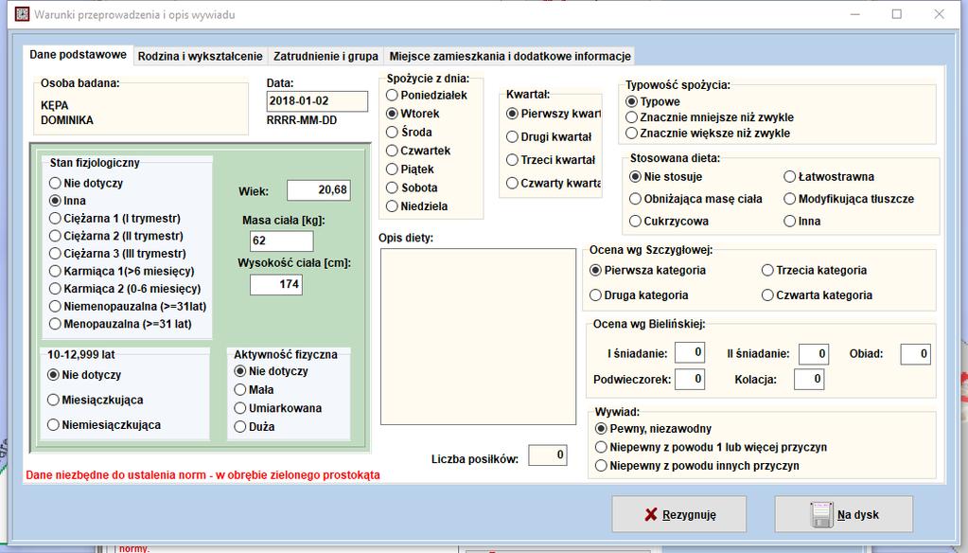Select Modyfikująca tłuszcze diet
Viewport: 968px width, 553px height.
tap(849, 199)
